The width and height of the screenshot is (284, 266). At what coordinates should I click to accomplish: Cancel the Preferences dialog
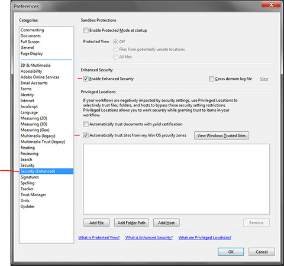click(262, 252)
